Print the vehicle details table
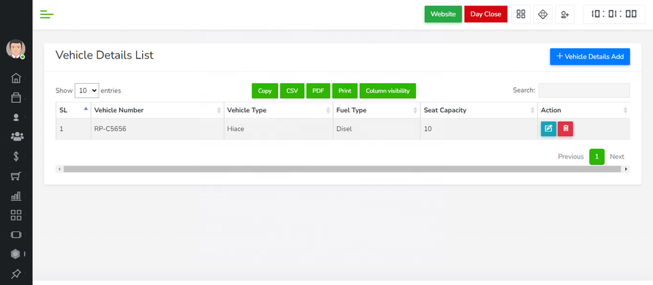653x285 pixels. [345, 91]
